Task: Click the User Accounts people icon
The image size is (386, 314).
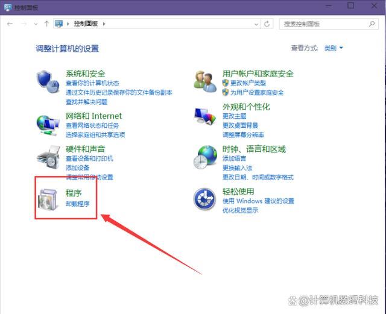Action: [x=204, y=81]
